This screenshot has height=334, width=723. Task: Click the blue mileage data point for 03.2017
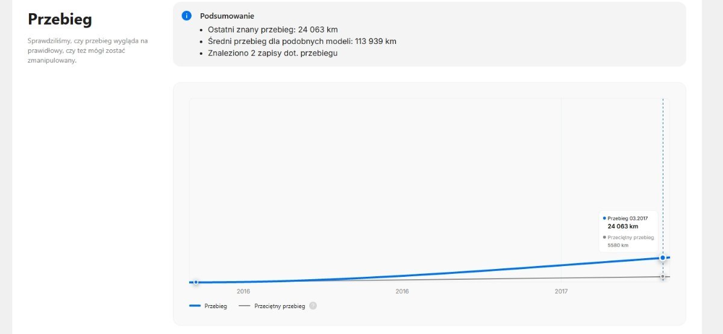click(x=663, y=258)
